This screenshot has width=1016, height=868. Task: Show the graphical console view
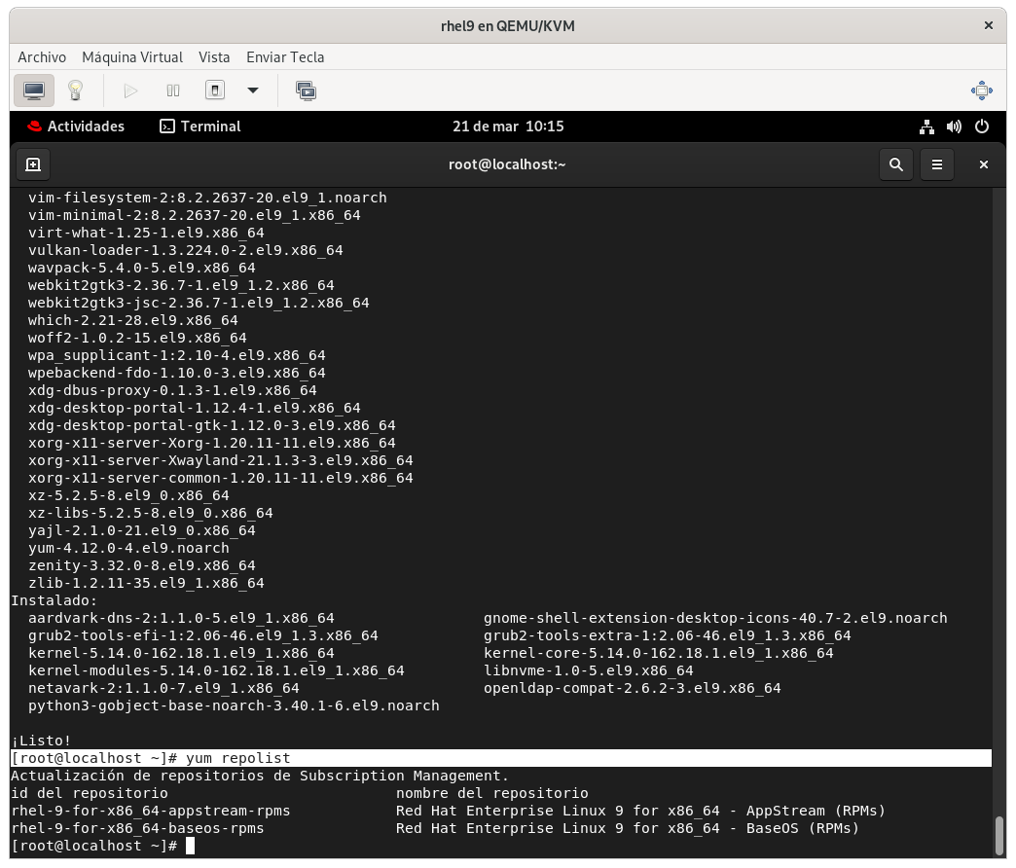pyautogui.click(x=34, y=90)
